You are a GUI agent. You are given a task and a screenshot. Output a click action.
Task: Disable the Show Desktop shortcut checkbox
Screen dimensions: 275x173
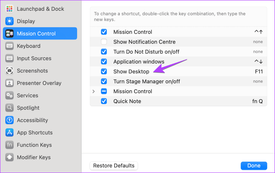coord(104,71)
